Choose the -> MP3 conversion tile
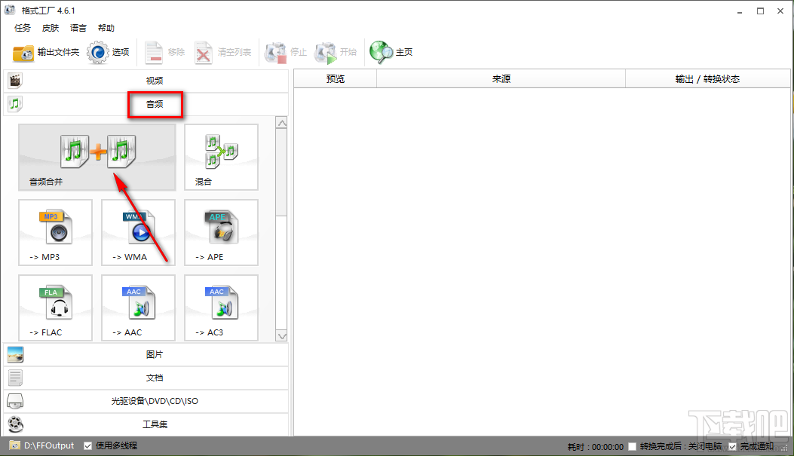The height and width of the screenshot is (456, 794). point(56,232)
